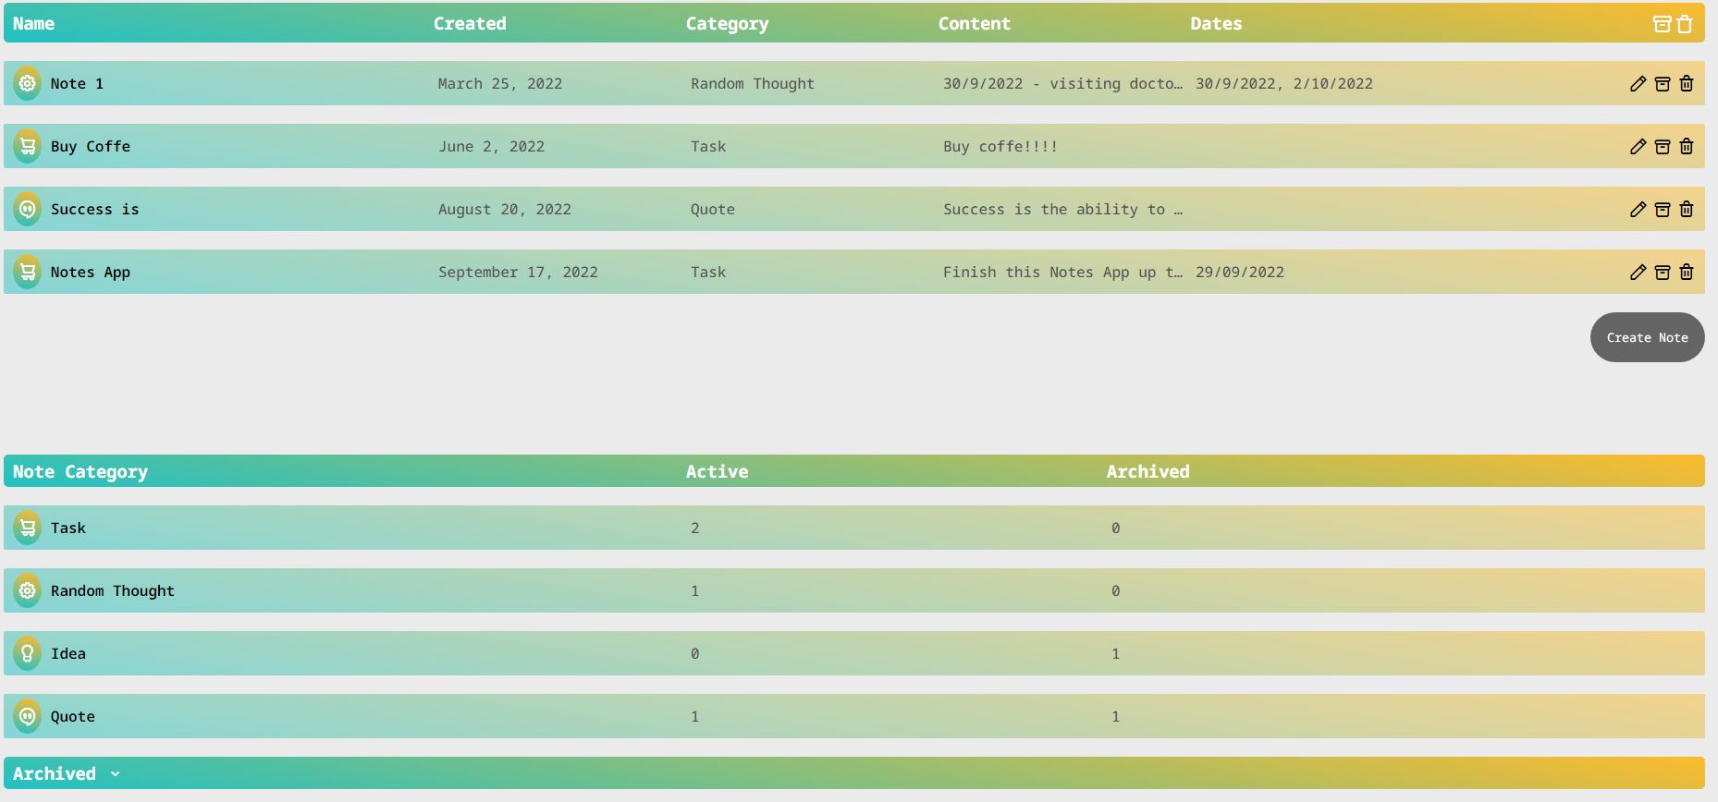Viewport: 1718px width, 802px height.
Task: Click the Idea label in summary table
Action: click(68, 654)
